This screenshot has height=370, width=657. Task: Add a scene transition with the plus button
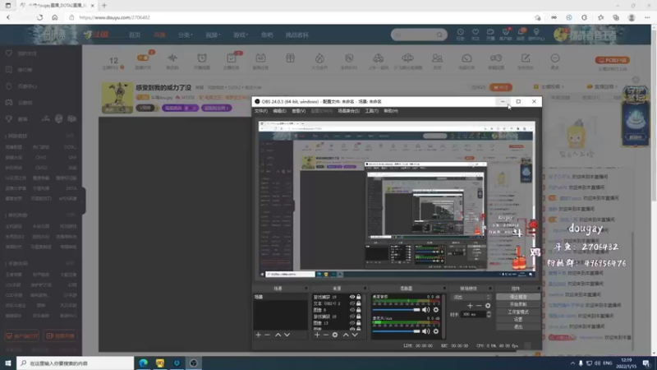click(x=470, y=305)
